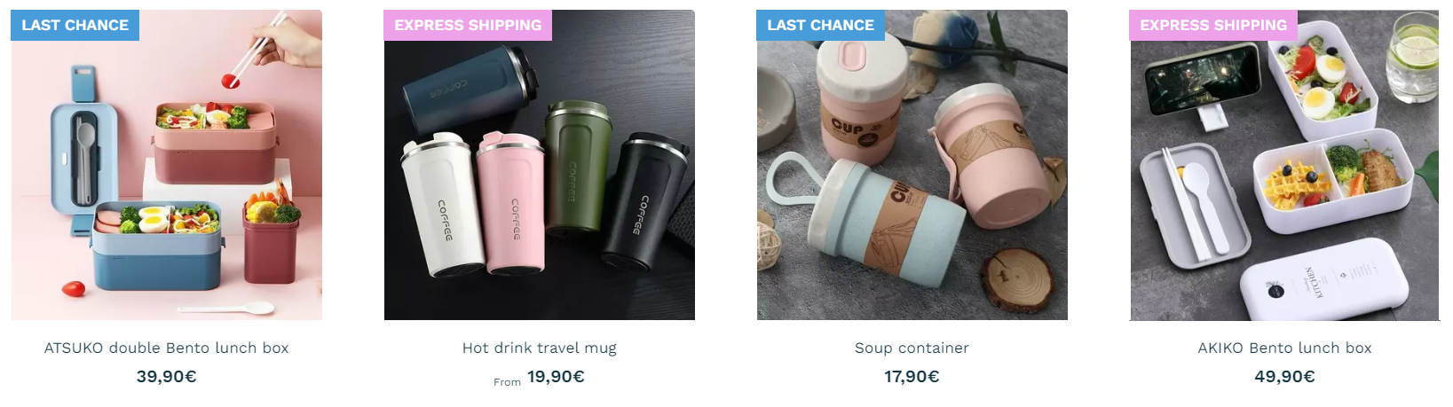Click the pink COFFEE mug in the photo
The width and height of the screenshot is (1453, 407).
tap(510, 202)
